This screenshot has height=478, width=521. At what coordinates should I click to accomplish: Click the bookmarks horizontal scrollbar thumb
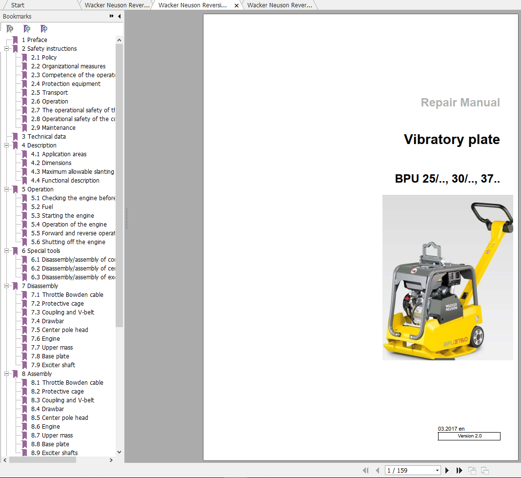pyautogui.click(x=42, y=460)
